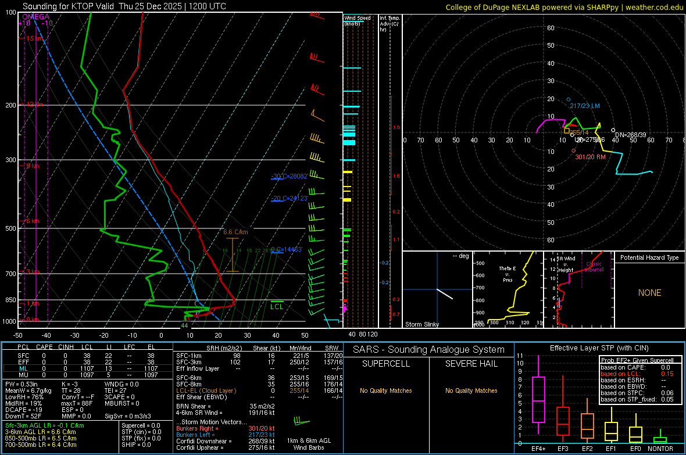This screenshot has height=455, width=686.
Task: Click the CINH column header
Action: 66,347
